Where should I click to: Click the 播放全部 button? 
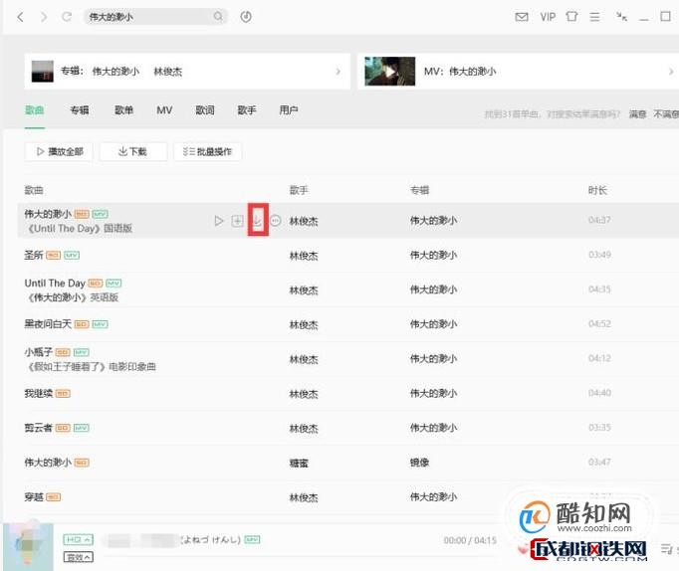pyautogui.click(x=59, y=151)
